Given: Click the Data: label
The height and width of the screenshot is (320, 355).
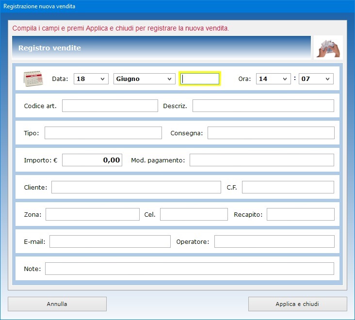Looking at the screenshot, I should (x=60, y=79).
